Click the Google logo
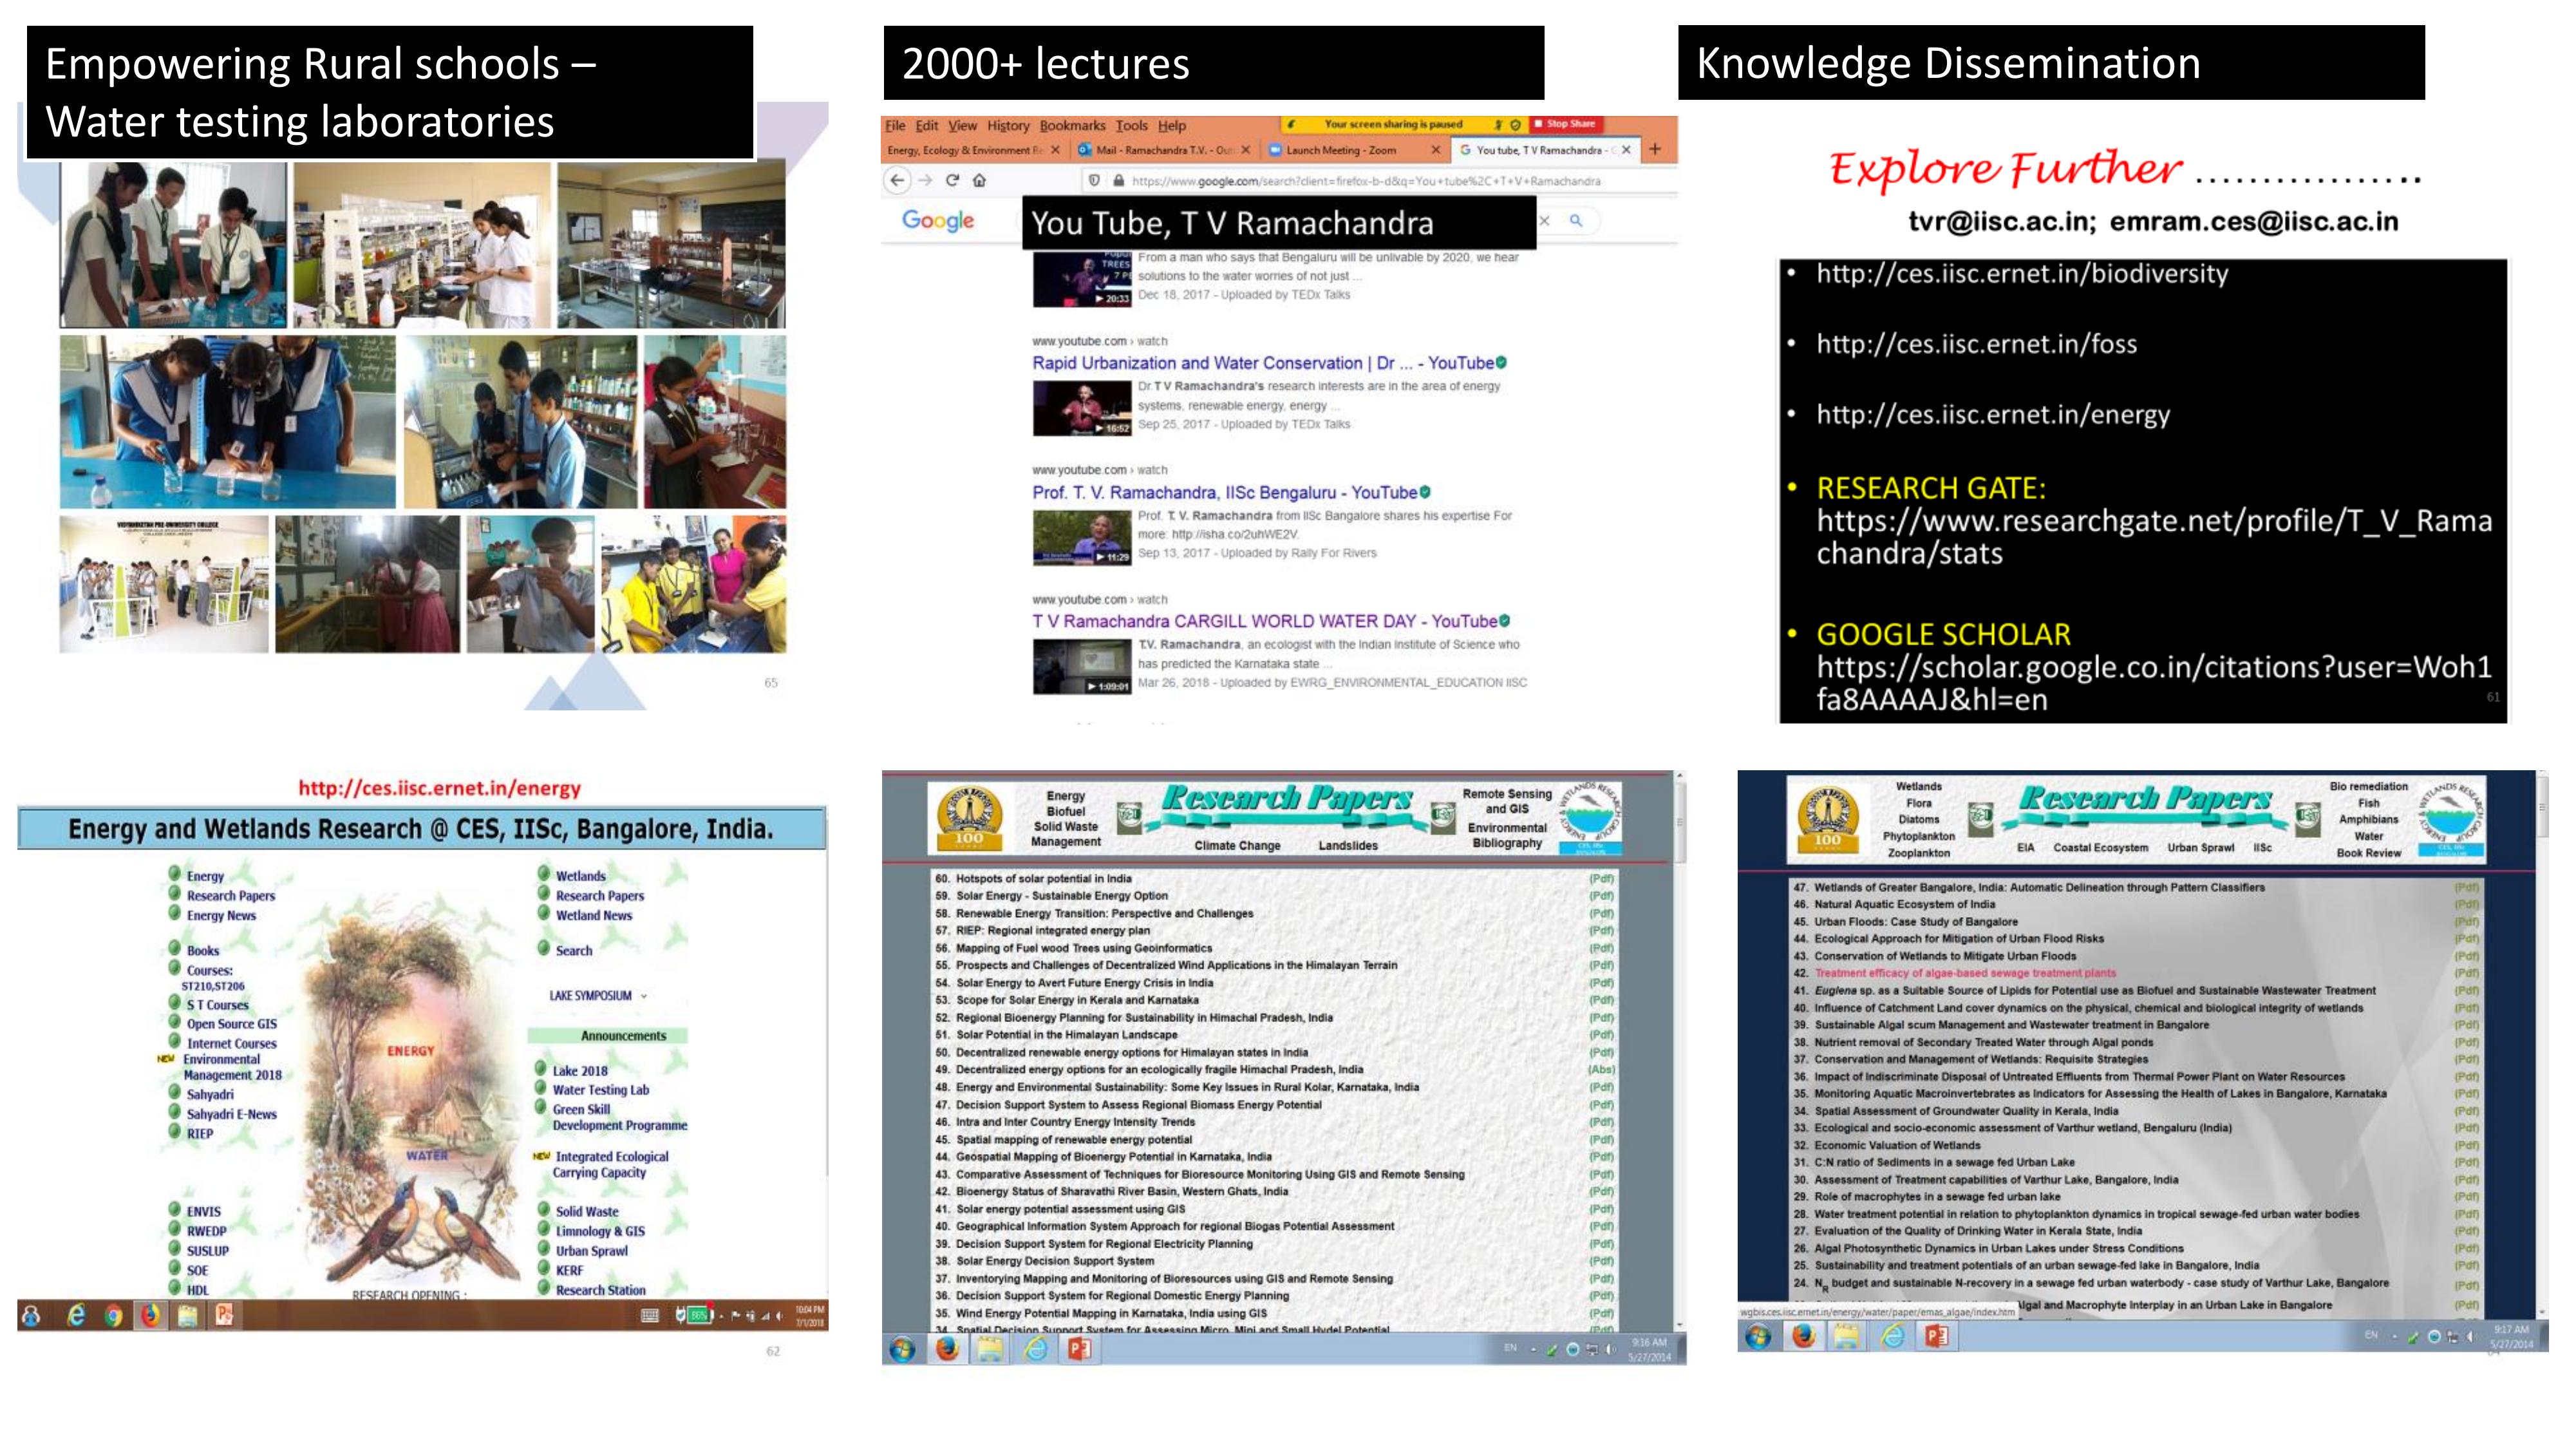 [x=937, y=220]
